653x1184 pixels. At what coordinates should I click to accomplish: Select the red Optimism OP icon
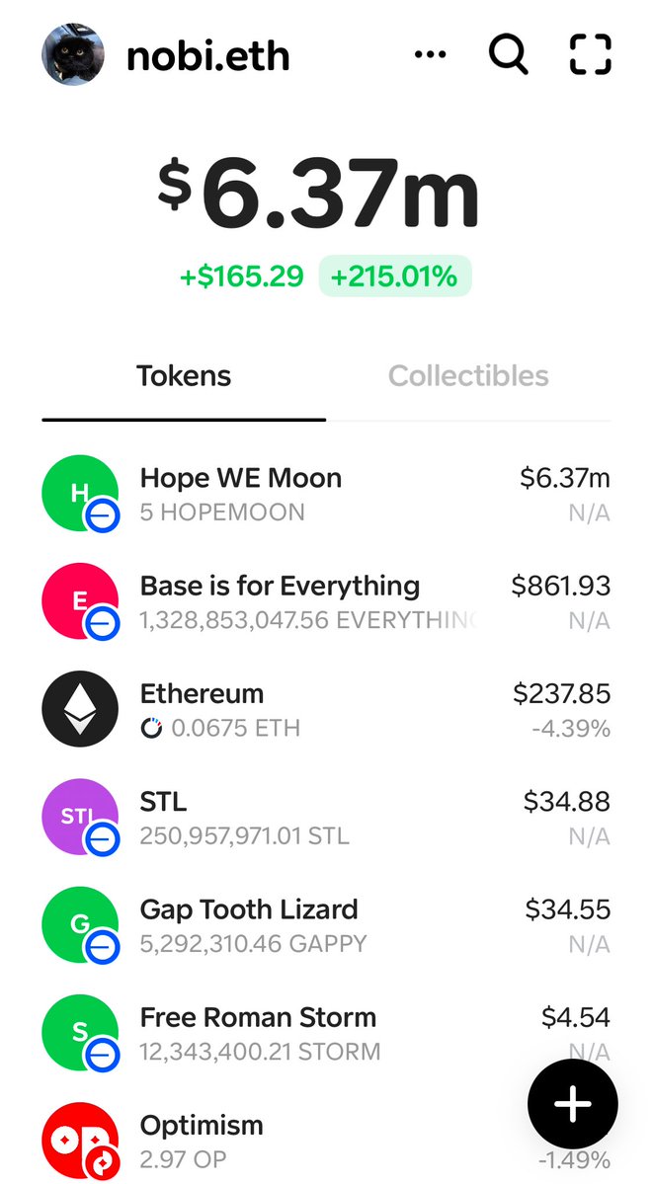click(x=80, y=1141)
